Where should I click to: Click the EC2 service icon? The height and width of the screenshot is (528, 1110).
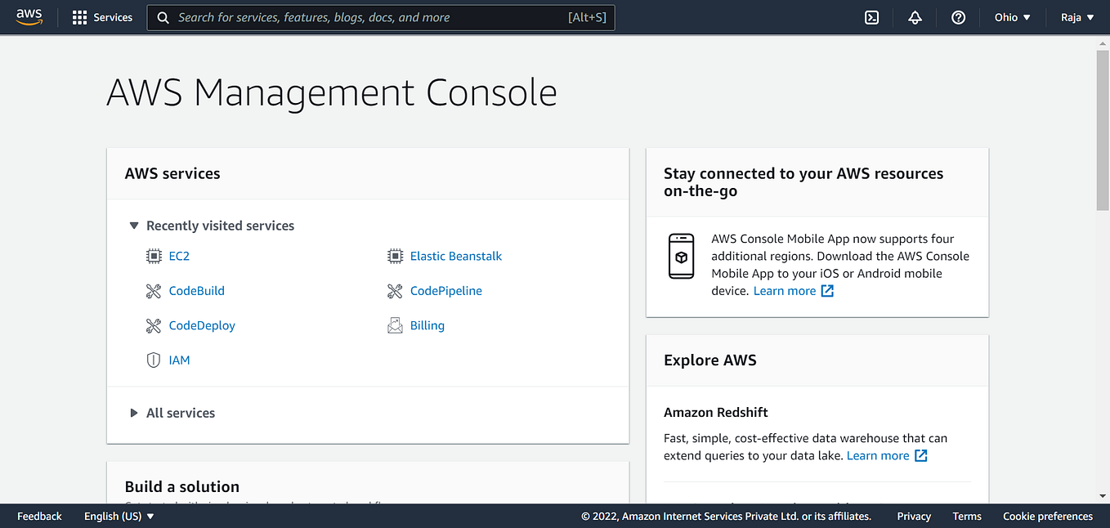(154, 256)
